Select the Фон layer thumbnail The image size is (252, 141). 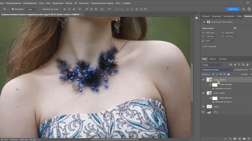pyautogui.click(x=209, y=112)
